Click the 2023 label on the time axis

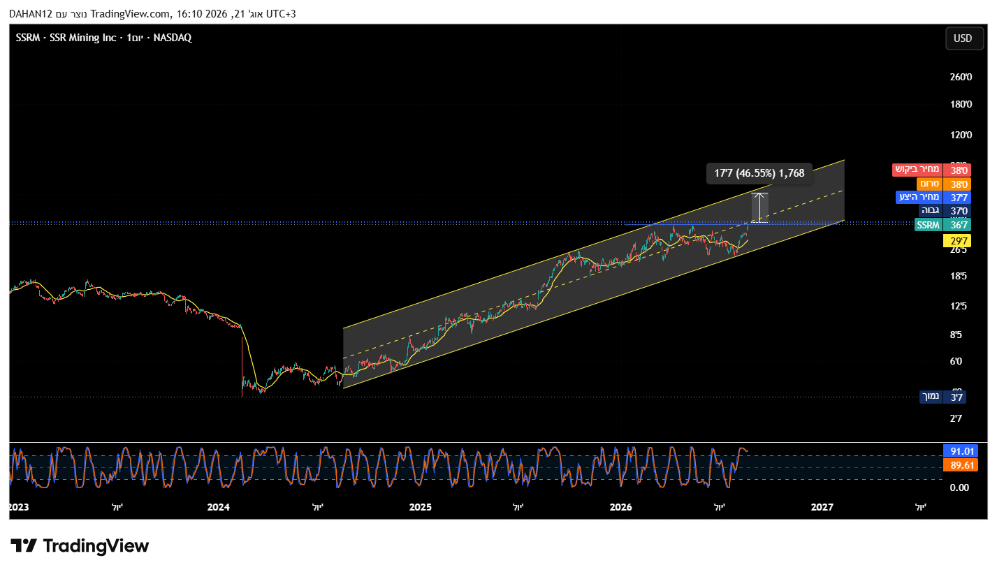click(x=19, y=507)
